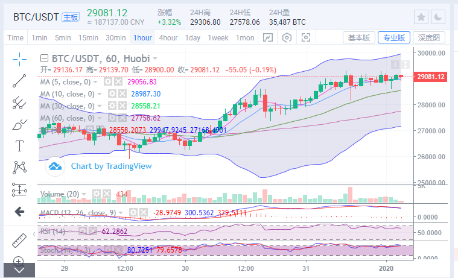
Task: Select the crosshair cursor tool
Action: click(x=19, y=58)
